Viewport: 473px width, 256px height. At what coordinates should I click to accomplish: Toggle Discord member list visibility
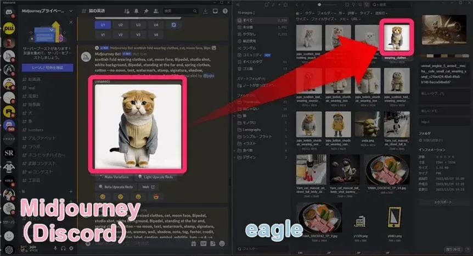pyautogui.click(x=156, y=11)
